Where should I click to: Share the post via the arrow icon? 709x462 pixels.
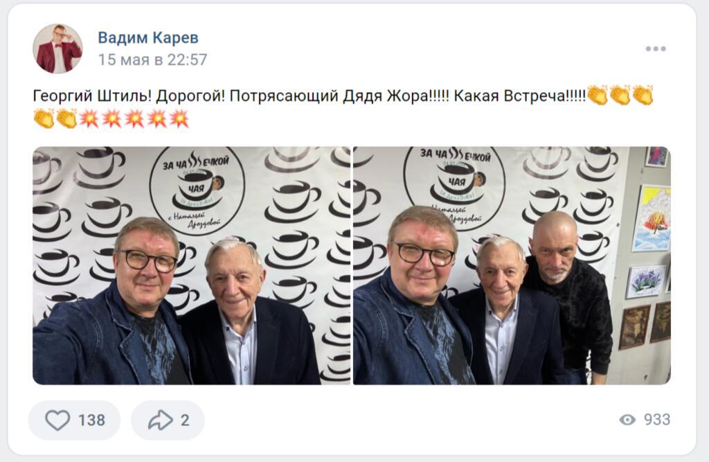(161, 420)
